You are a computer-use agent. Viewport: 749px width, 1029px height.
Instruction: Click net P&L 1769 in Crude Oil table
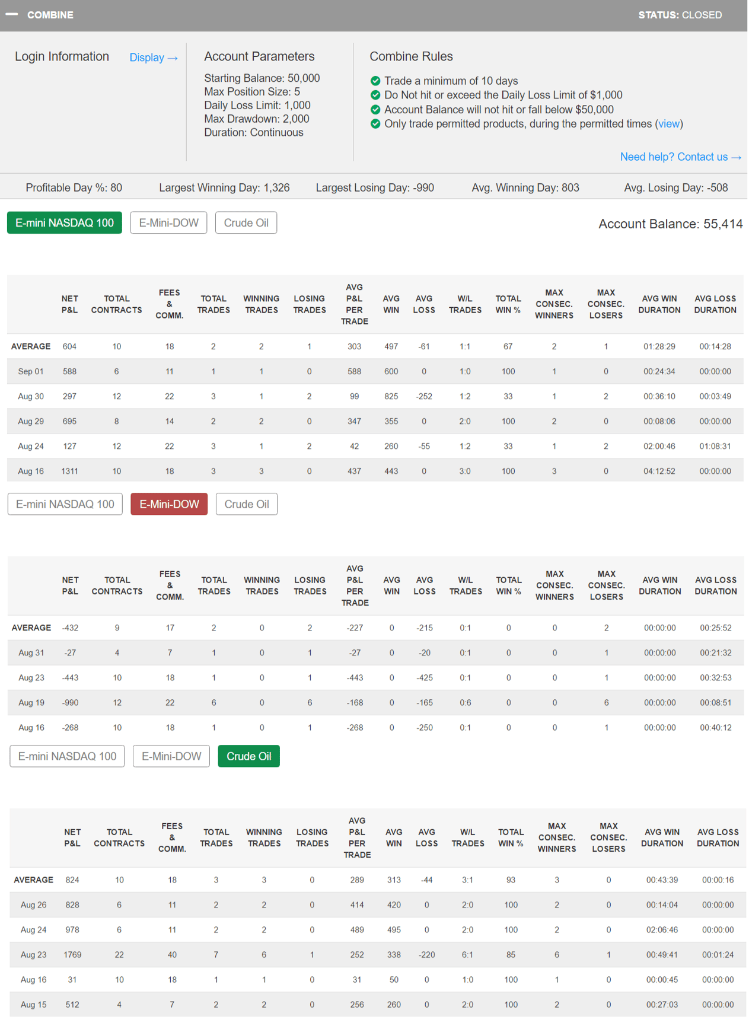[x=72, y=954]
